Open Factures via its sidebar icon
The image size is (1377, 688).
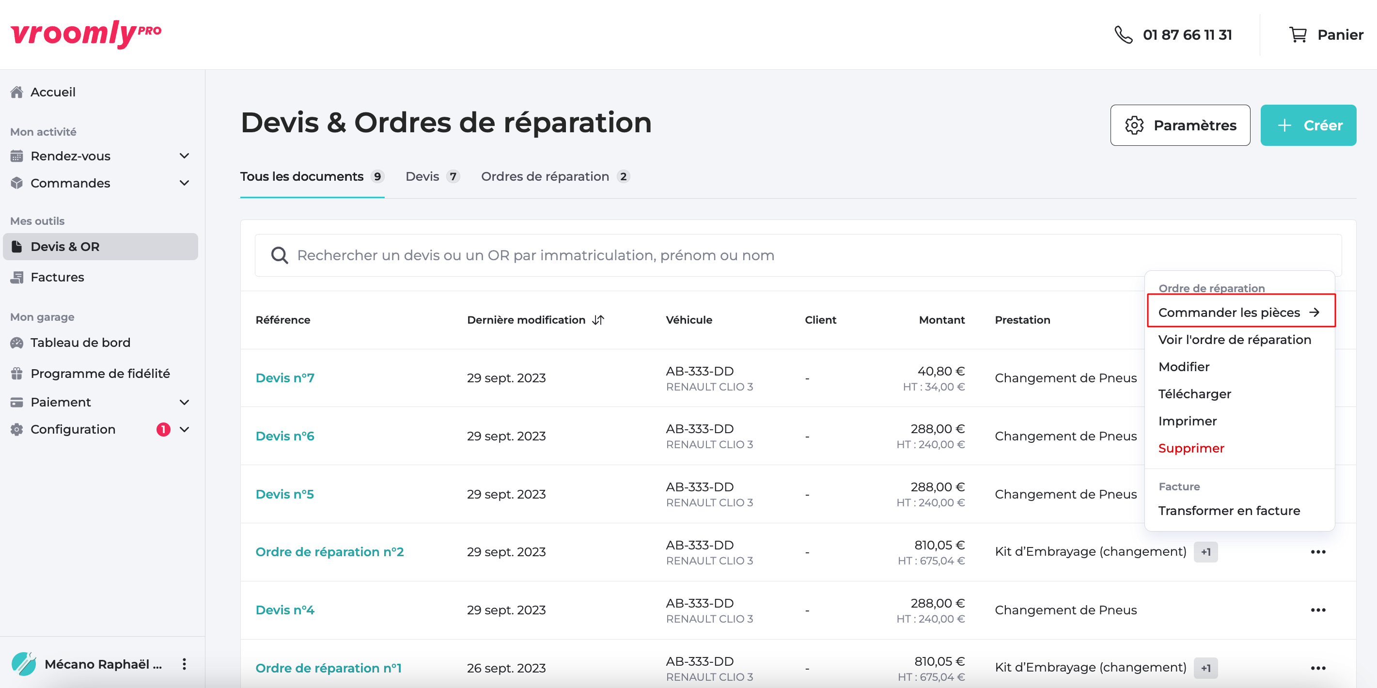(16, 277)
